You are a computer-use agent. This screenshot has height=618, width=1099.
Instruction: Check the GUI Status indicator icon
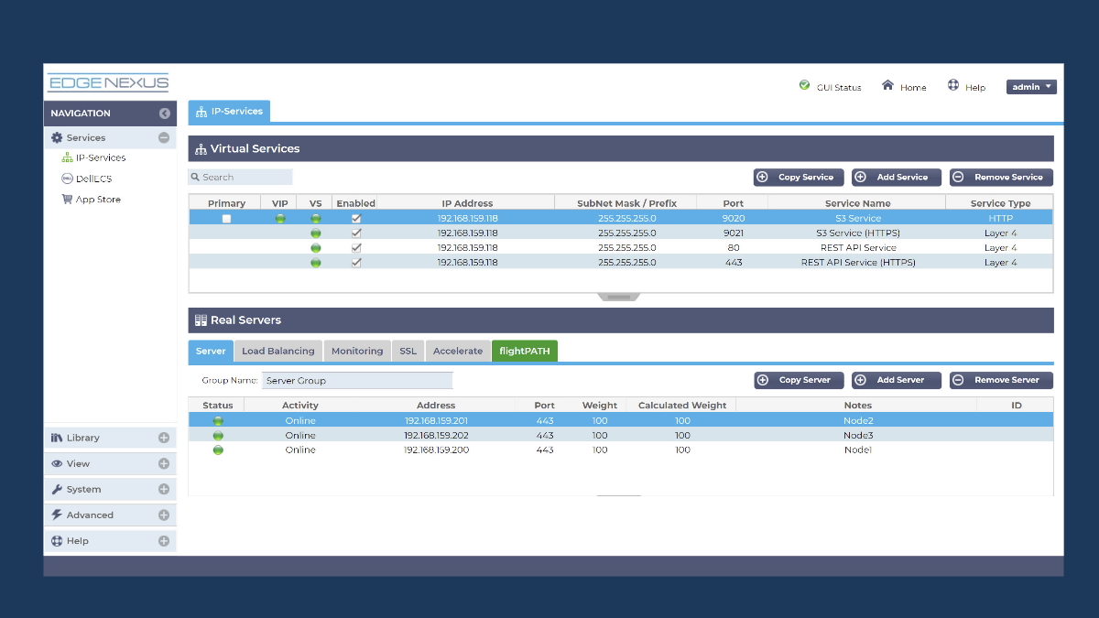804,87
